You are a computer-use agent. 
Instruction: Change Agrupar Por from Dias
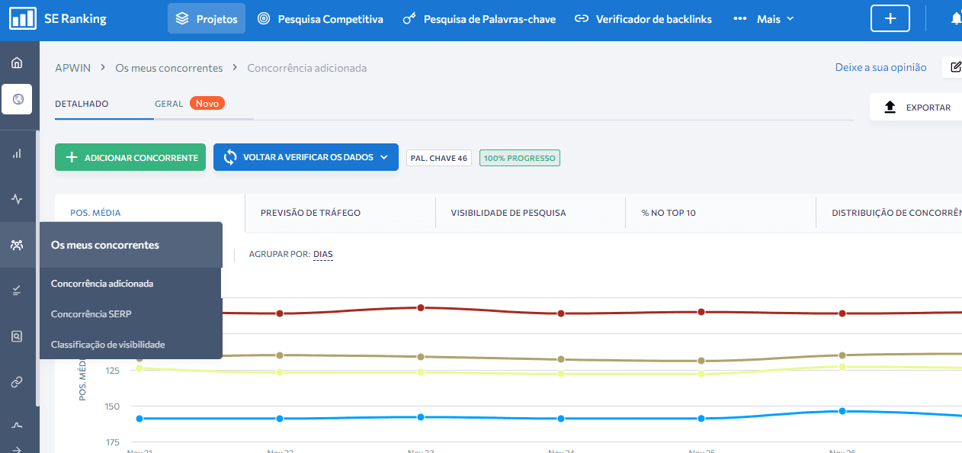(321, 254)
